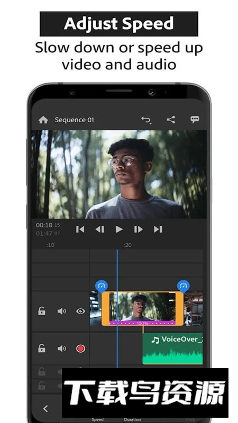The width and height of the screenshot is (238, 423).
Task: Go to the Home screen icon
Action: tap(43, 120)
